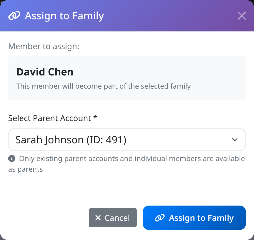Cancel the family assignment
The height and width of the screenshot is (240, 254).
pyautogui.click(x=113, y=218)
